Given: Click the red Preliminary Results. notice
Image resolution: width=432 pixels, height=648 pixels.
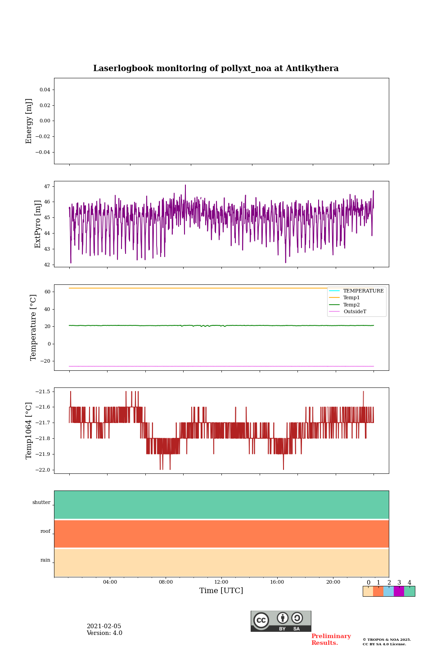Looking at the screenshot, I should click(331, 639).
